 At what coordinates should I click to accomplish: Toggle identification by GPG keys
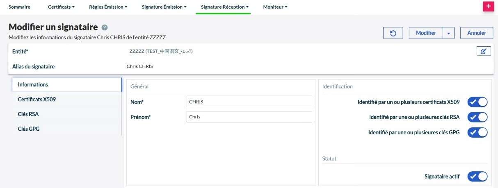tap(477, 132)
